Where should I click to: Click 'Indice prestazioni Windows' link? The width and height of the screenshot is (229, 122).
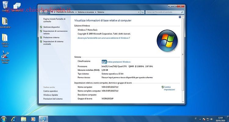pos(119,62)
